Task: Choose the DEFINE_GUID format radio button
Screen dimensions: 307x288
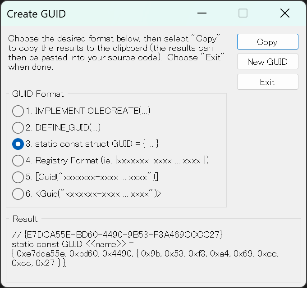Action: (x=18, y=127)
